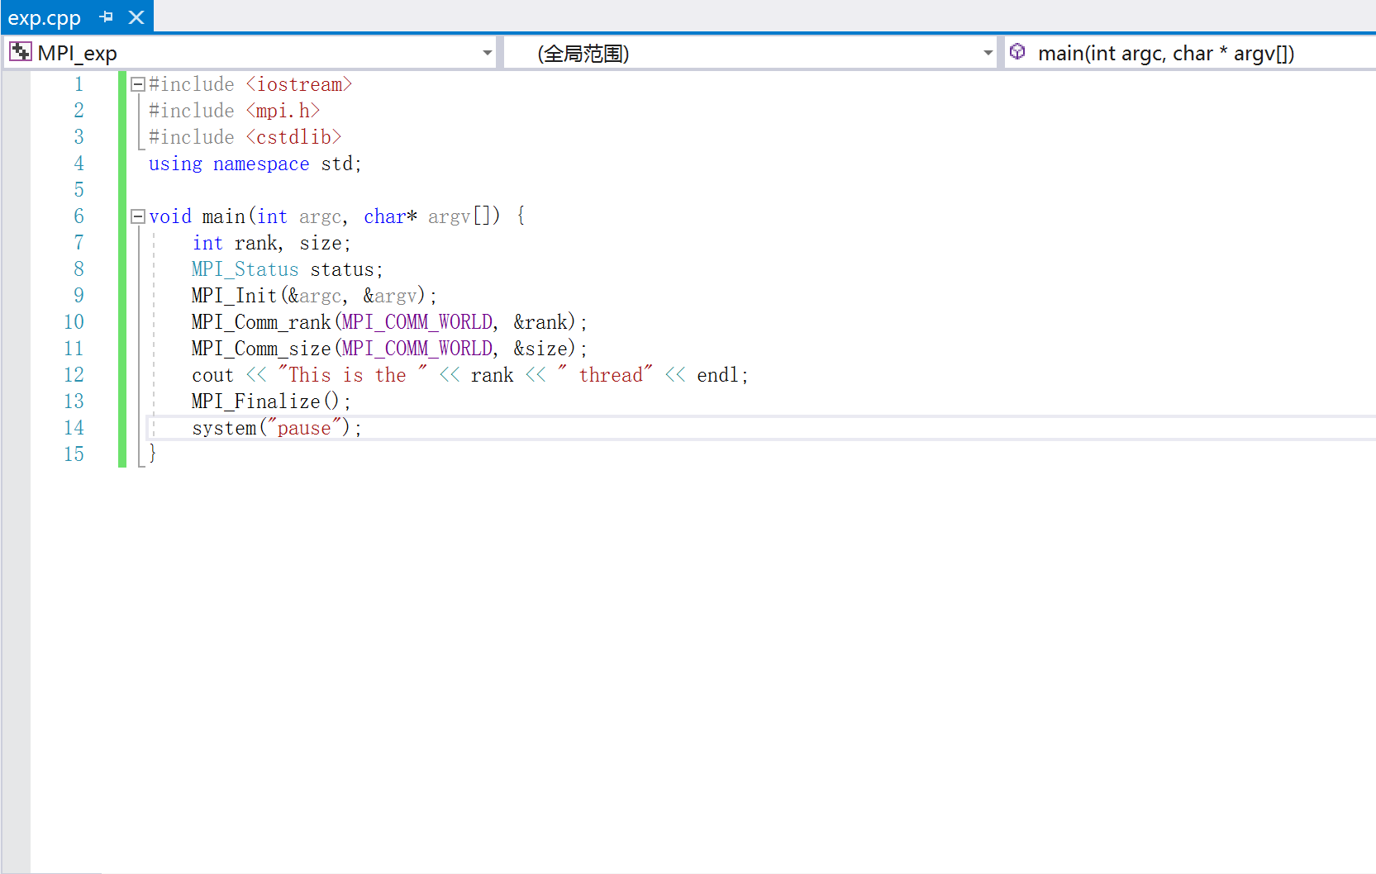Screen dimensions: 1376x874
Task: Click line number 1 in gutter
Action: click(x=79, y=84)
